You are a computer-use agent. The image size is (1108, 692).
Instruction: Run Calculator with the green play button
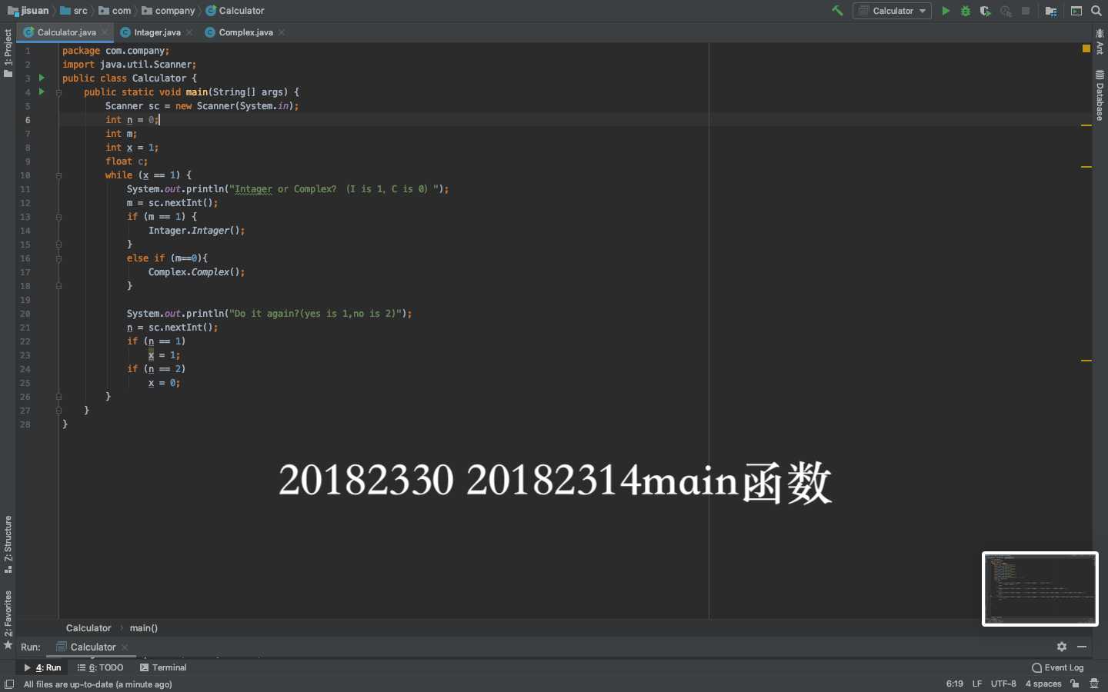946,11
